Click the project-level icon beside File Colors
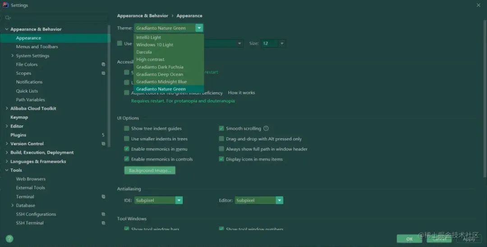This screenshot has width=487, height=247. click(x=103, y=64)
